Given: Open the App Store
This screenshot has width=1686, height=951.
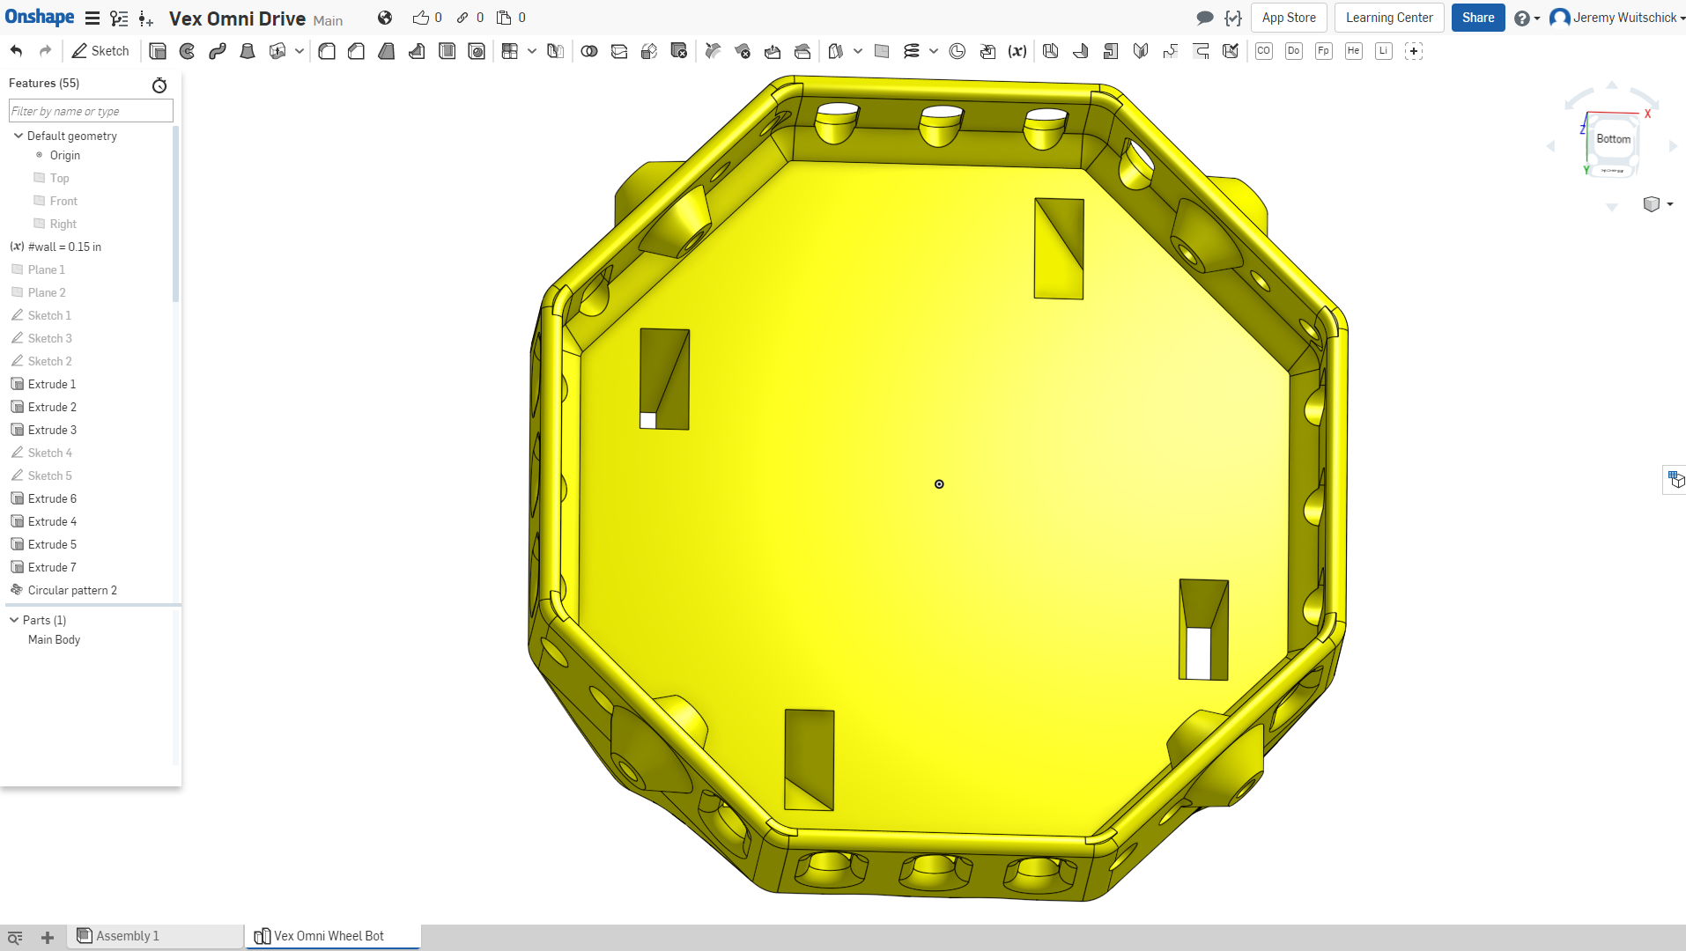Looking at the screenshot, I should (x=1289, y=18).
